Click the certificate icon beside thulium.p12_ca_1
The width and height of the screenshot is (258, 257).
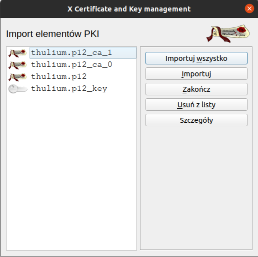pyautogui.click(x=17, y=53)
